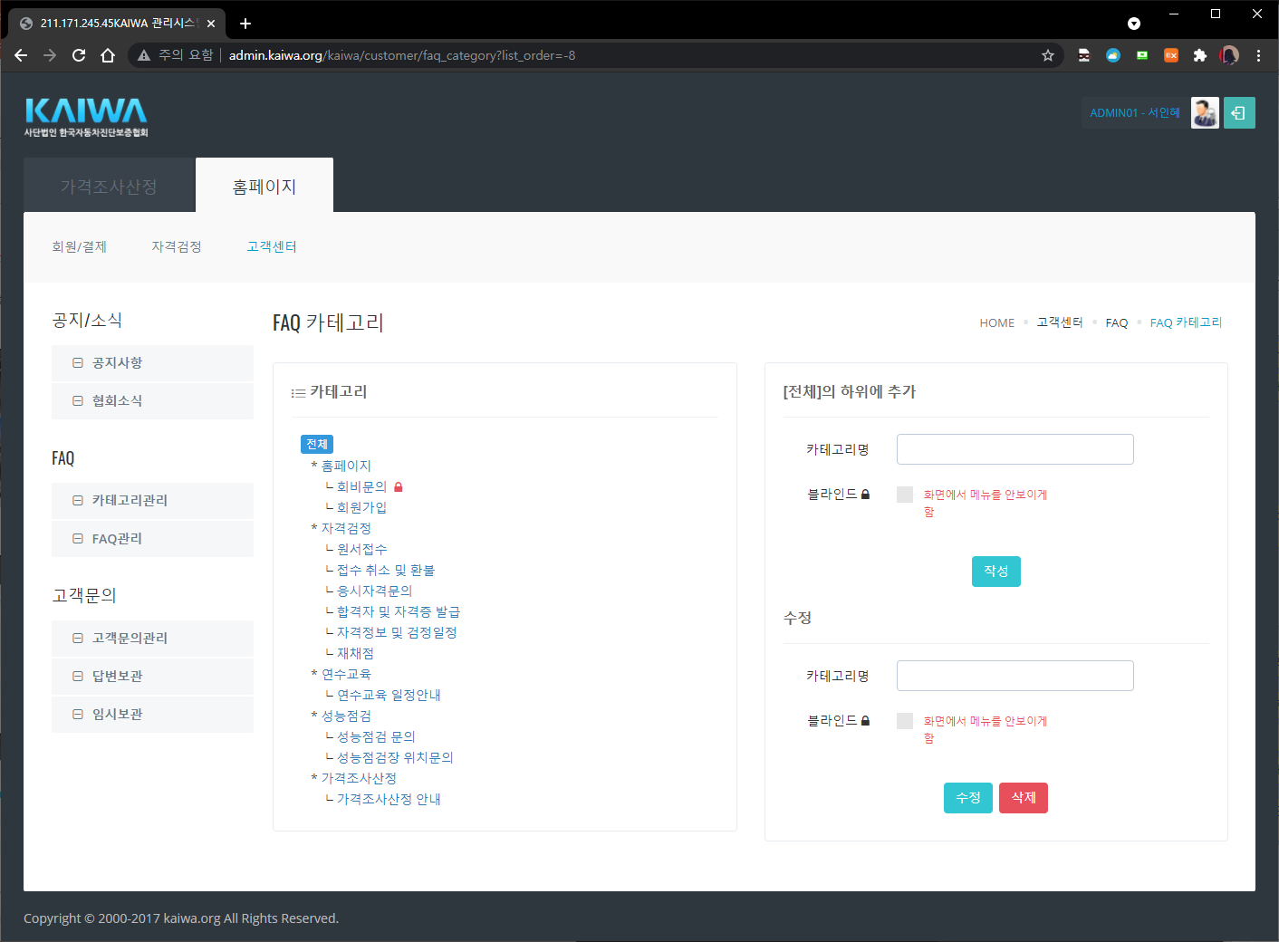Click the logout icon button
The width and height of the screenshot is (1279, 942).
[x=1239, y=113]
